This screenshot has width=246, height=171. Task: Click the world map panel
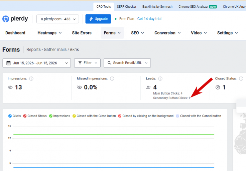click(x=240, y=140)
